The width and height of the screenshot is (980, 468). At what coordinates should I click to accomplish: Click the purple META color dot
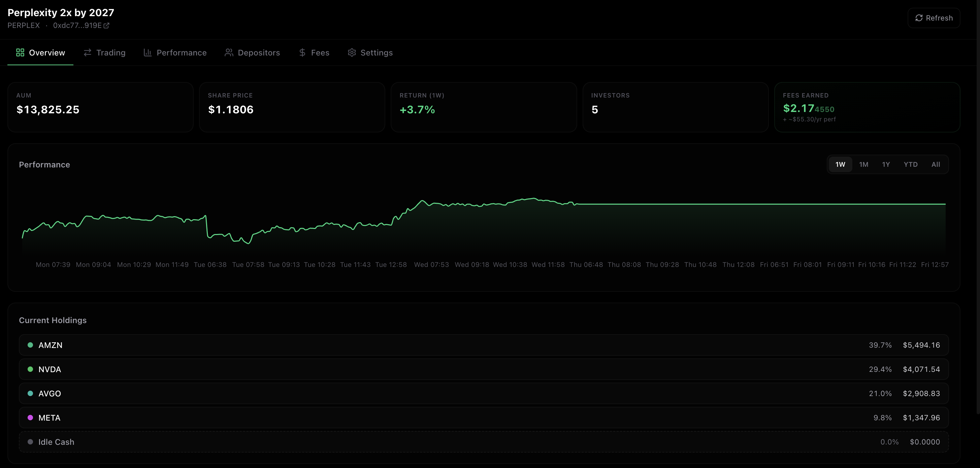(30, 418)
